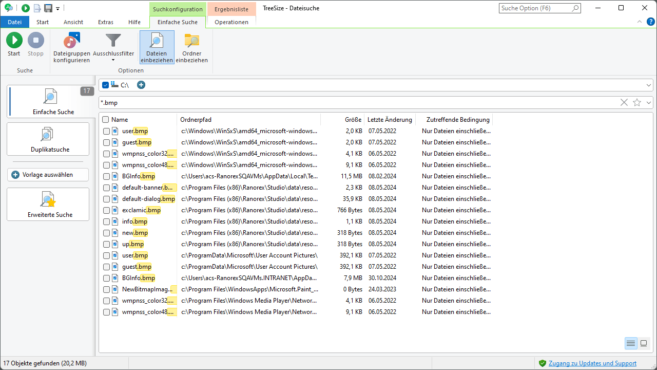The image size is (657, 370).
Task: Select the 30.10.2024 date cell
Action: point(382,278)
